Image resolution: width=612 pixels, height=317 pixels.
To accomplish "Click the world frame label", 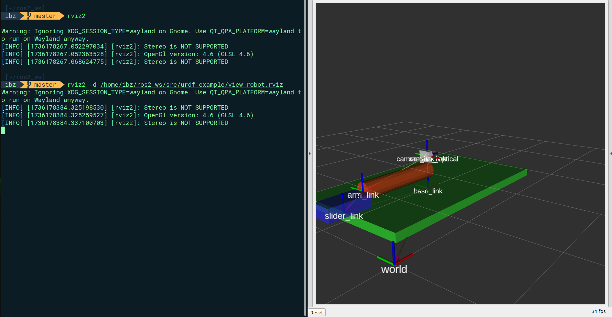I will 394,269.
